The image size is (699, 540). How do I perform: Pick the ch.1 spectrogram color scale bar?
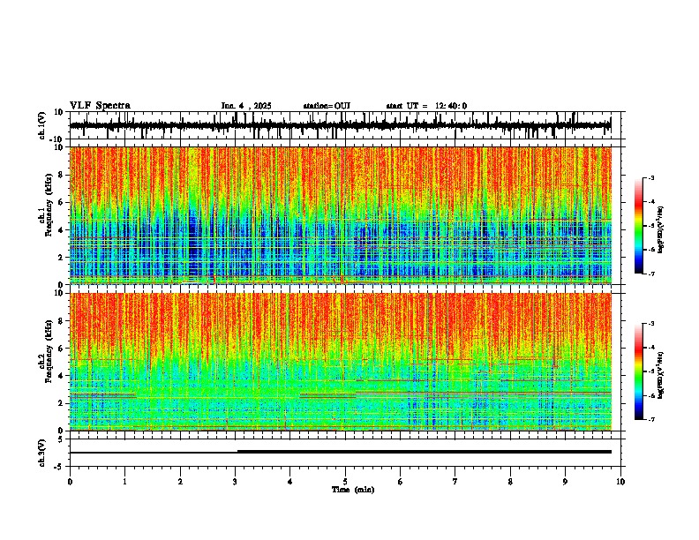pyautogui.click(x=638, y=226)
